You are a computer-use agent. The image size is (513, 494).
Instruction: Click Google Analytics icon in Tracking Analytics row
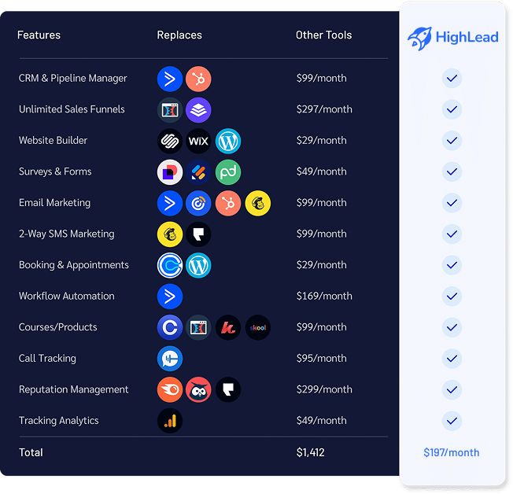[x=170, y=421]
